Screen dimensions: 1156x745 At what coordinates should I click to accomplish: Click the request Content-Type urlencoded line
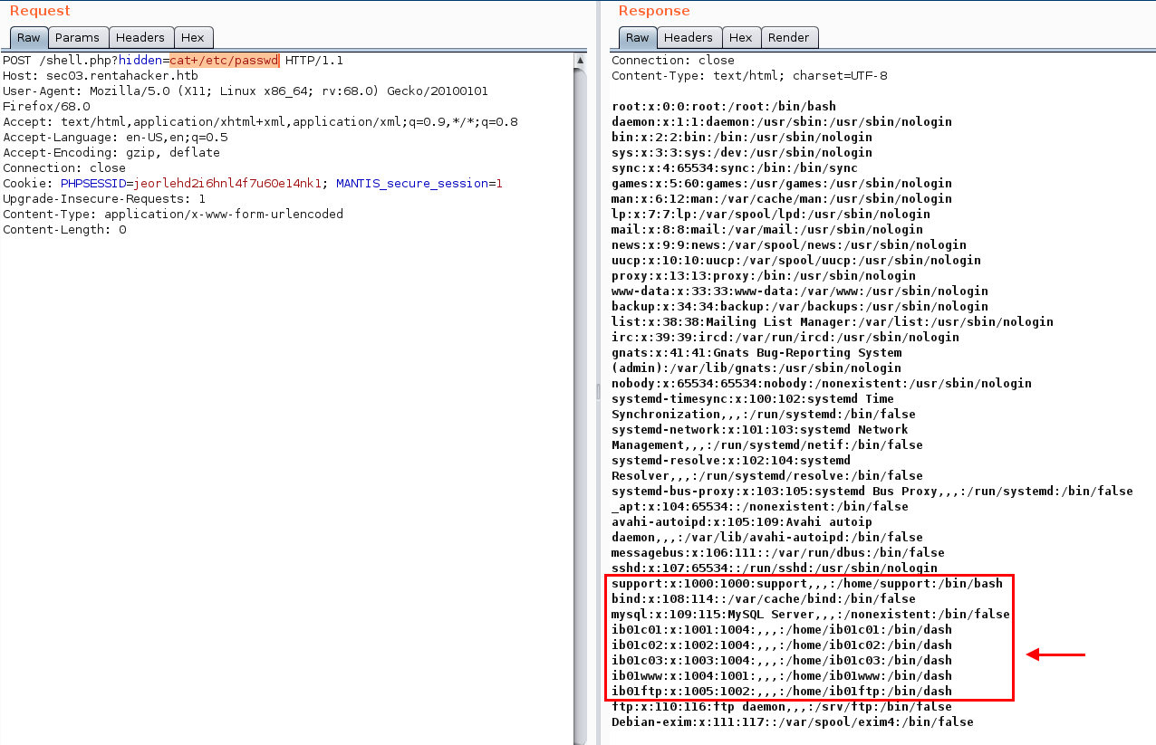(173, 215)
